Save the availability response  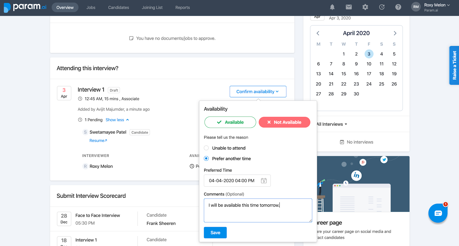[x=215, y=233]
